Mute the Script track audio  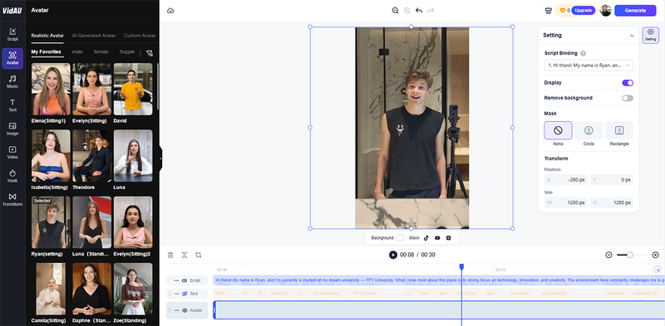tap(185, 280)
